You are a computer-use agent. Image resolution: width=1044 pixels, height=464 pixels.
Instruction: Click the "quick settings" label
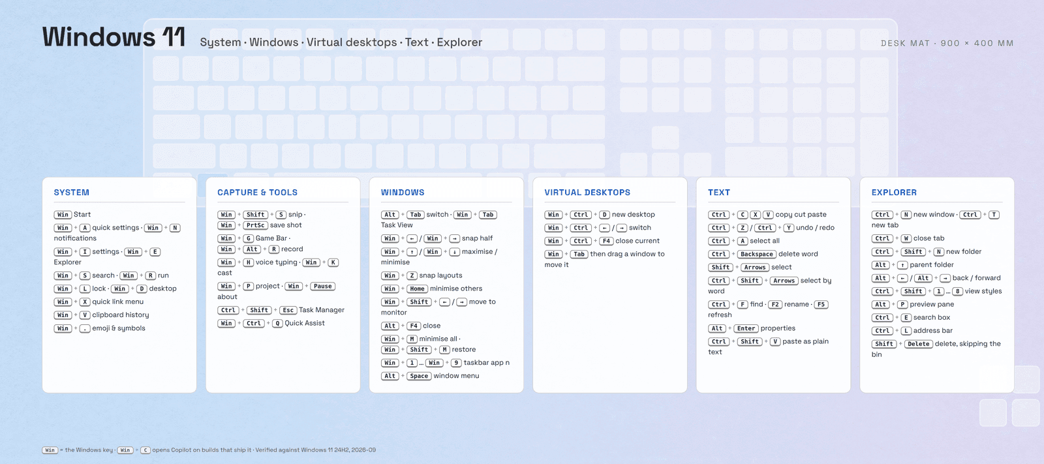[x=115, y=228]
